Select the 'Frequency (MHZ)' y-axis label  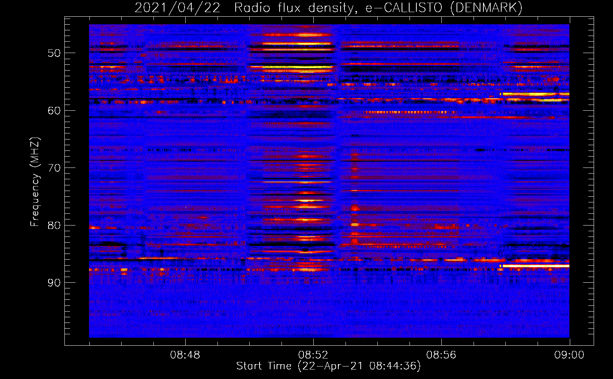pyautogui.click(x=35, y=182)
